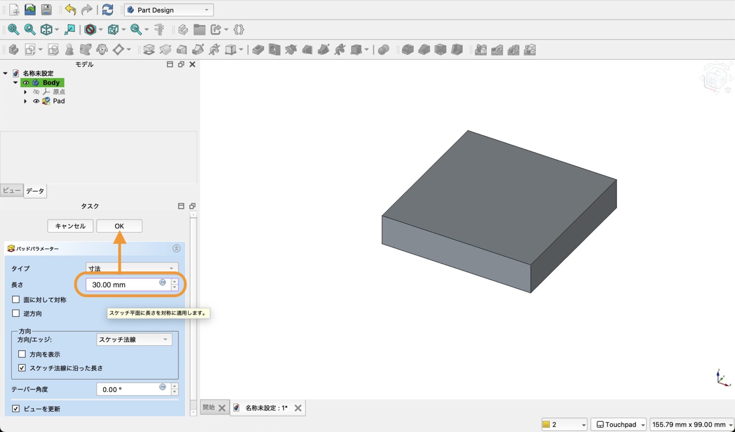Screen dimensions: 735x432
Task: Float the モデル panel
Action: pyautogui.click(x=181, y=64)
